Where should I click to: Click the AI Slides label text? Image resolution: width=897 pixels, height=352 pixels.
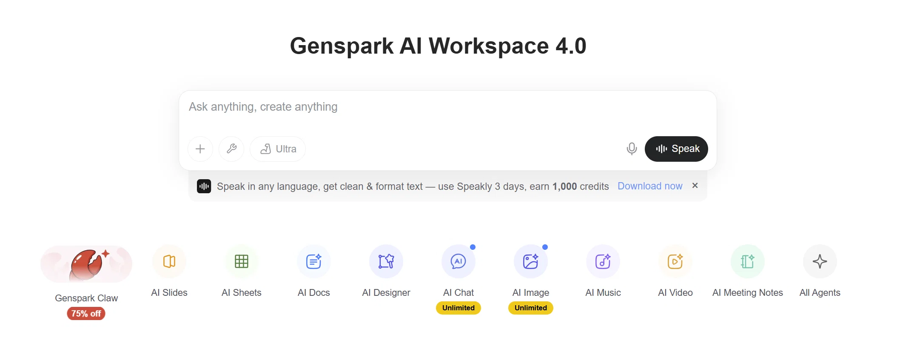click(x=169, y=293)
